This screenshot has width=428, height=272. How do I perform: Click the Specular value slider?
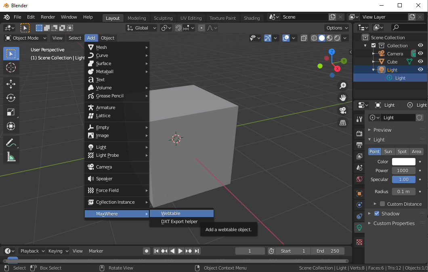click(x=403, y=179)
